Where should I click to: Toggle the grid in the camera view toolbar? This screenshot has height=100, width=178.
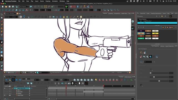[x=50, y=17]
